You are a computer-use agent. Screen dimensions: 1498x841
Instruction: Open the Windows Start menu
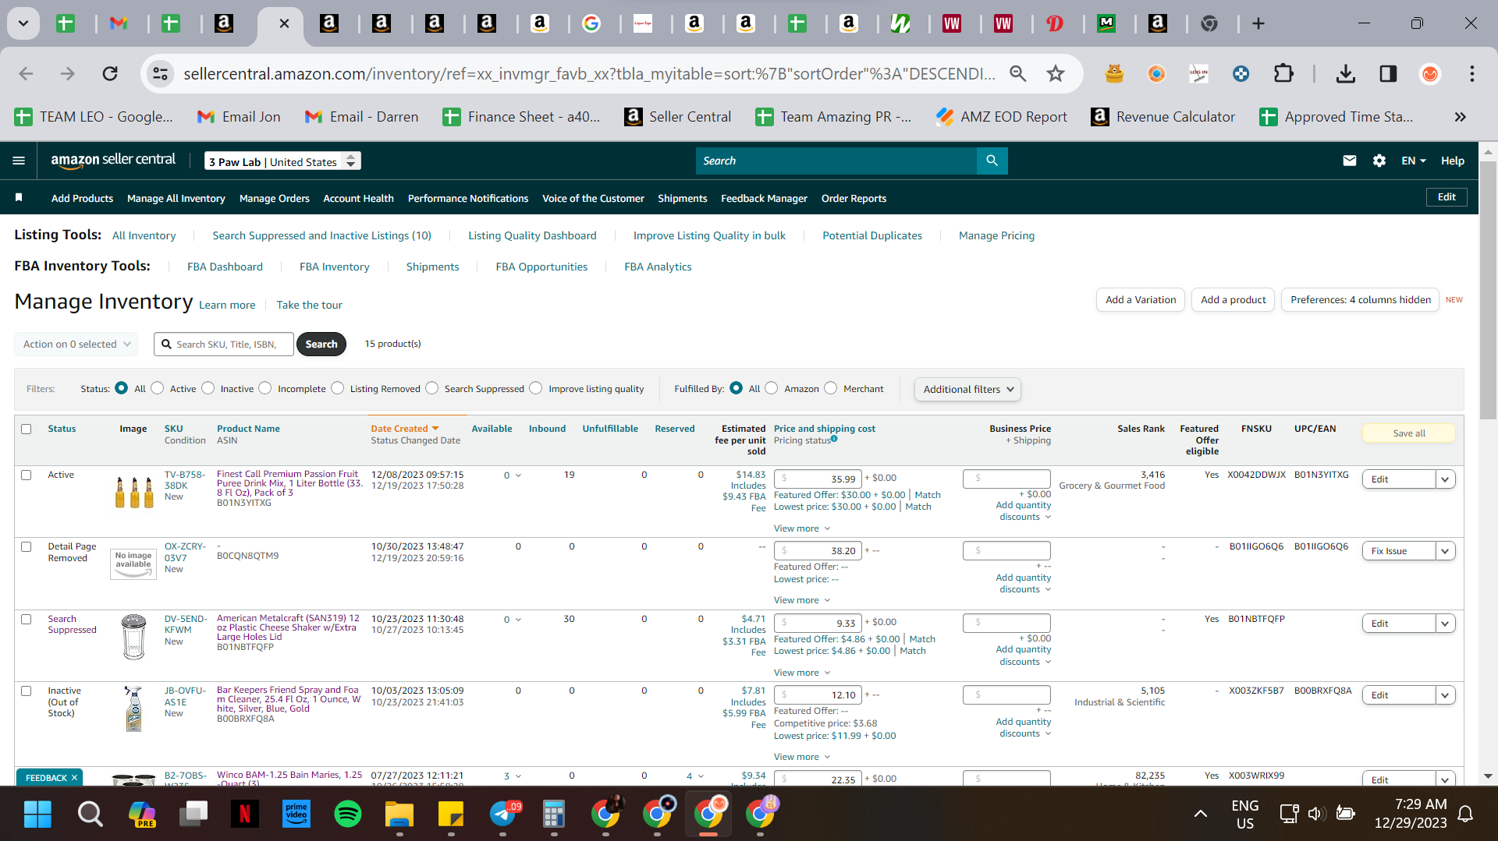pyautogui.click(x=37, y=814)
